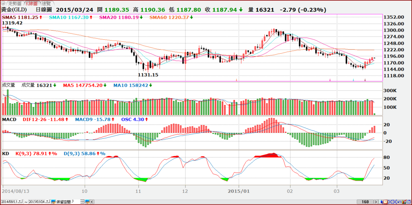The height and width of the screenshot is (205, 412).
Task: Toggle the red clock icon
Action: [385, 202]
